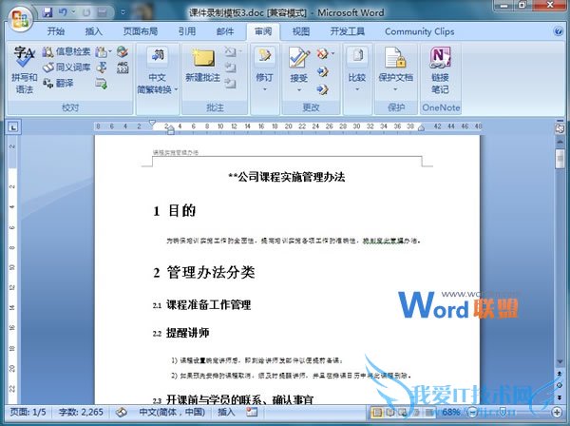The height and width of the screenshot is (426, 570).
Task: Click the set language globe icon
Action: (123, 51)
